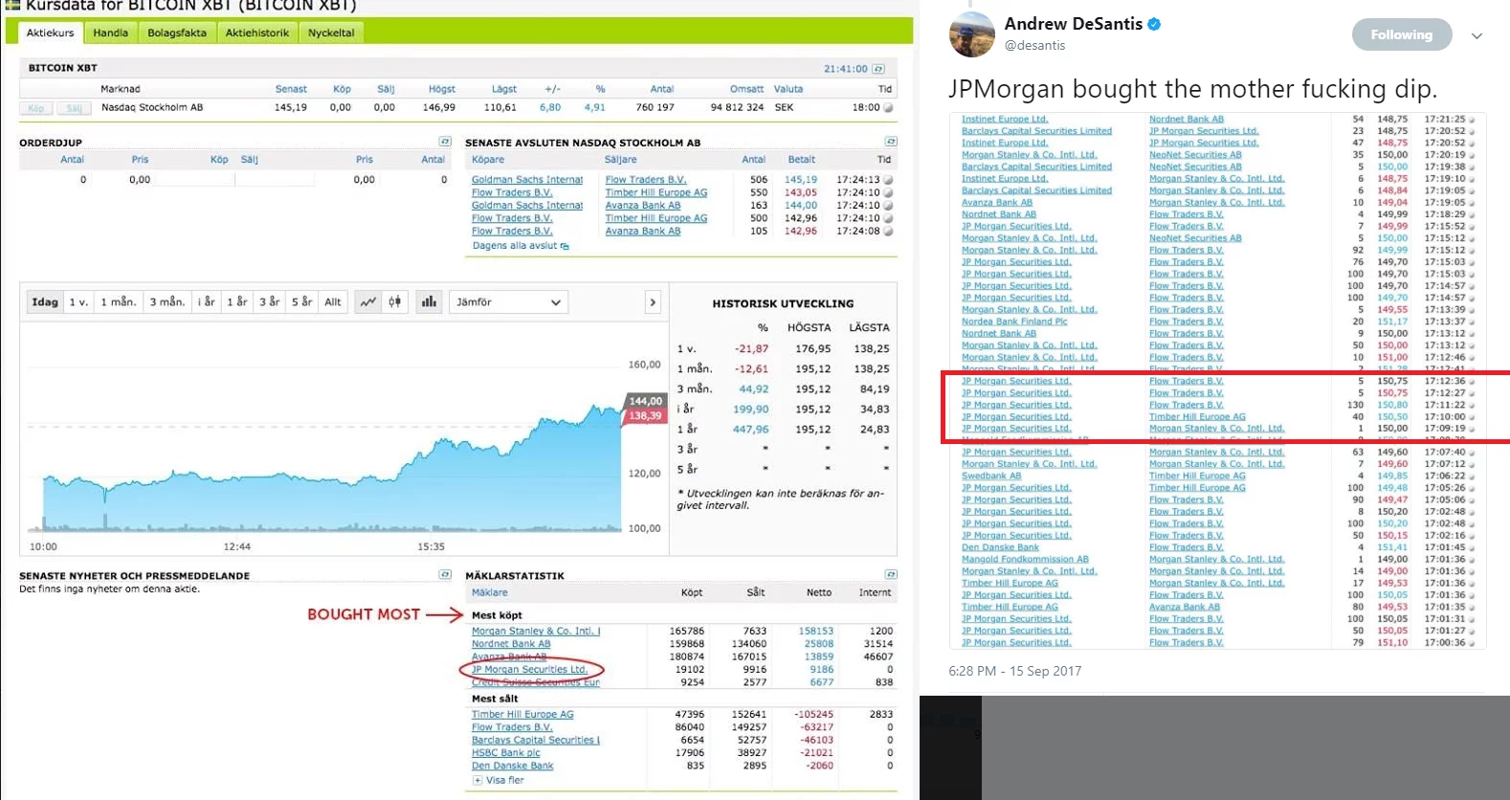Open the @desantis handle

(1035, 45)
